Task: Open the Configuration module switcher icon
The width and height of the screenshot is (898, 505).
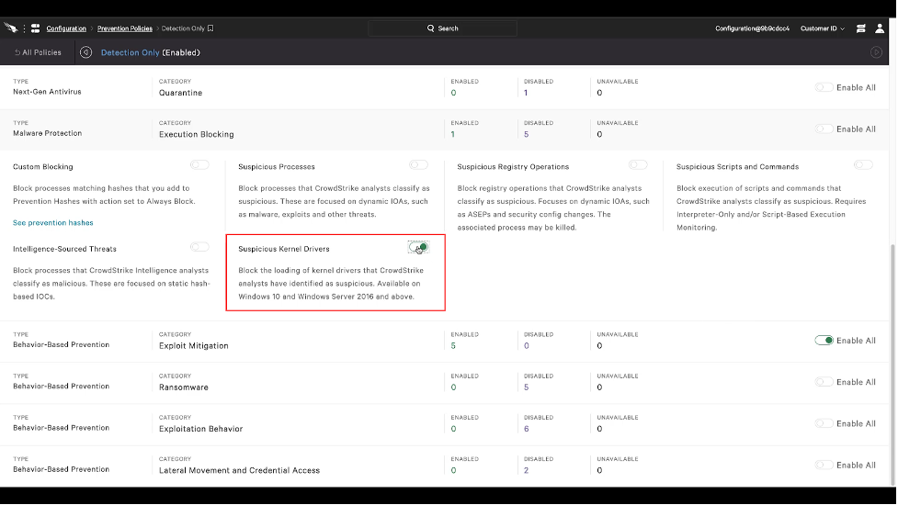Action: click(35, 28)
